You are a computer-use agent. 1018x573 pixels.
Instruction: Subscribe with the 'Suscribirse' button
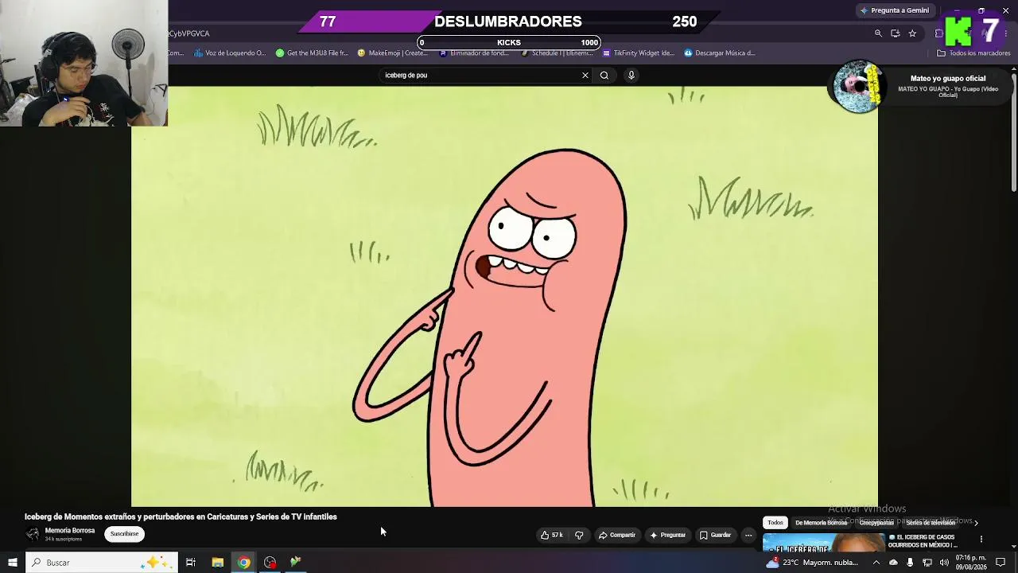click(124, 534)
